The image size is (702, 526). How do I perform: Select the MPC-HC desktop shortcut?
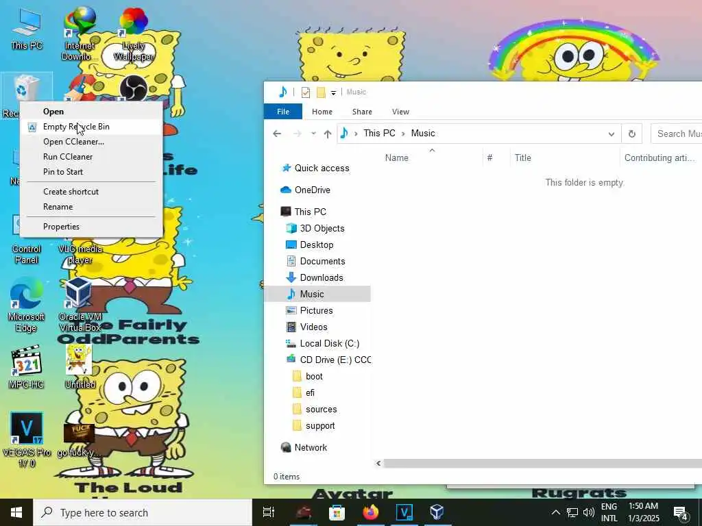(26, 367)
